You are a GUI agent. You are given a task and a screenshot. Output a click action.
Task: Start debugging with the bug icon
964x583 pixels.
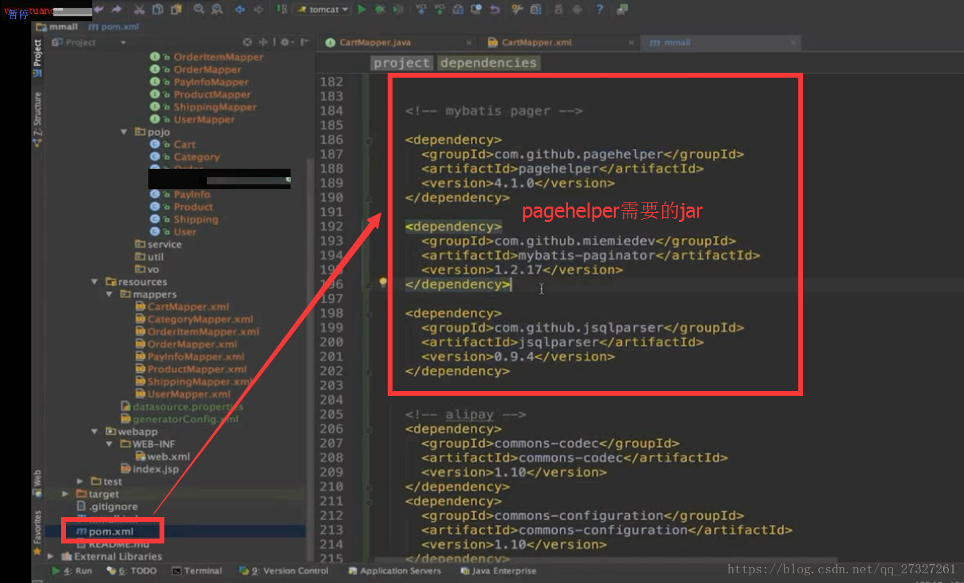380,9
